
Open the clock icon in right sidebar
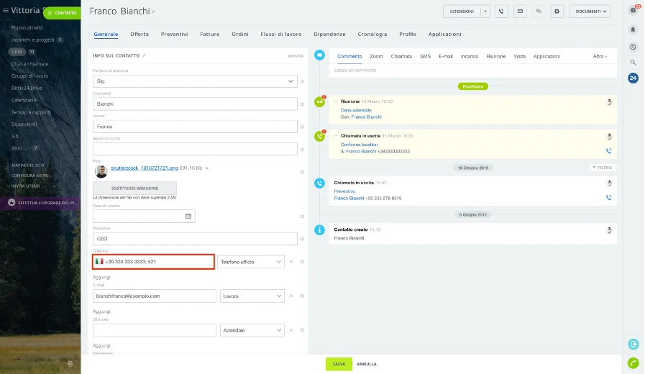[x=633, y=47]
